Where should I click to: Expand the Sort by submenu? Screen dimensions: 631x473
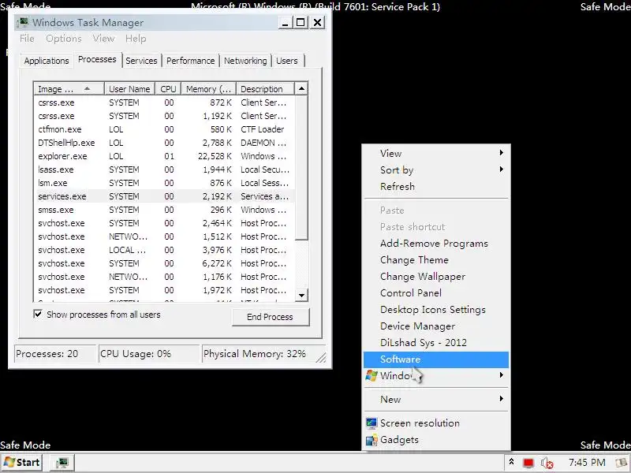coord(502,169)
